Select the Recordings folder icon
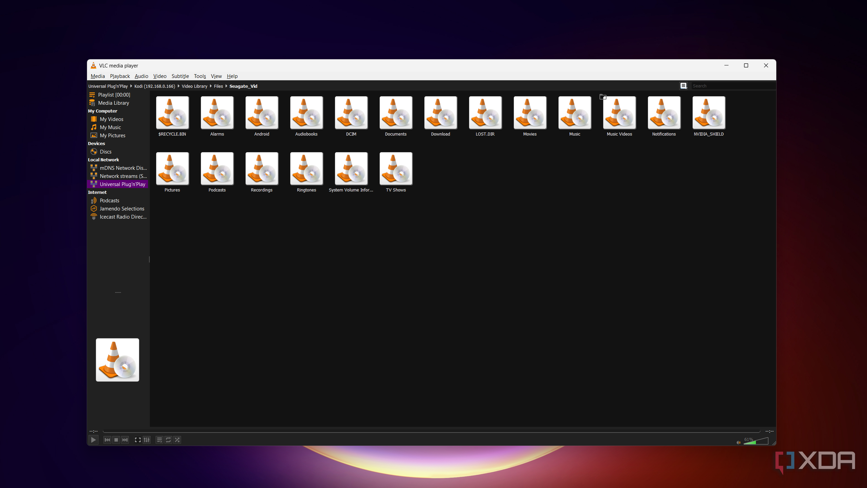The width and height of the screenshot is (867, 488). tap(262, 169)
